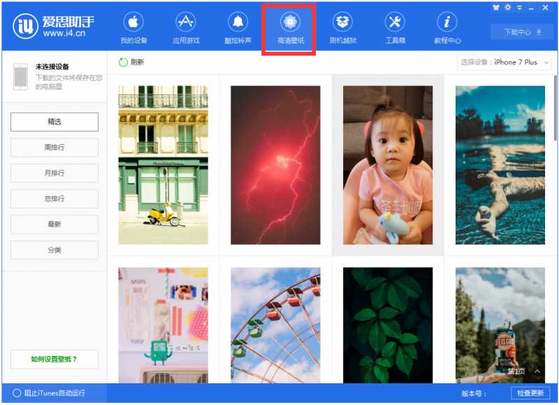Click the skin (shirt) icon in title bar
The height and width of the screenshot is (405, 559).
pyautogui.click(x=496, y=7)
